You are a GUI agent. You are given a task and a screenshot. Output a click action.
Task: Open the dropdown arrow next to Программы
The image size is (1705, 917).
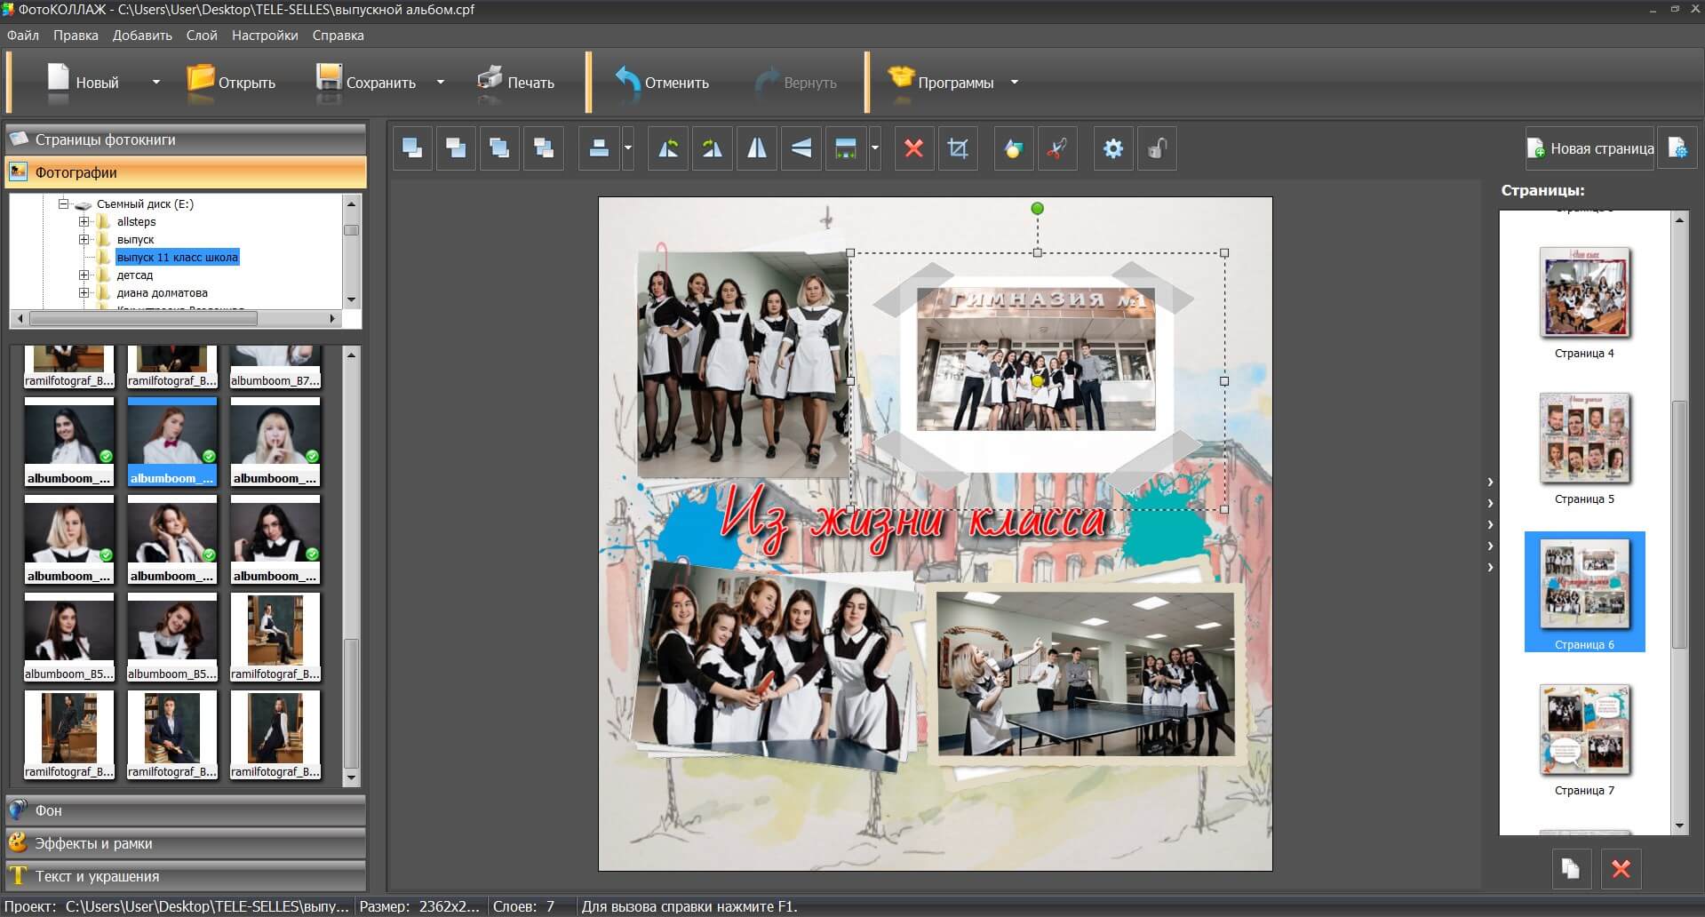coord(1014,83)
